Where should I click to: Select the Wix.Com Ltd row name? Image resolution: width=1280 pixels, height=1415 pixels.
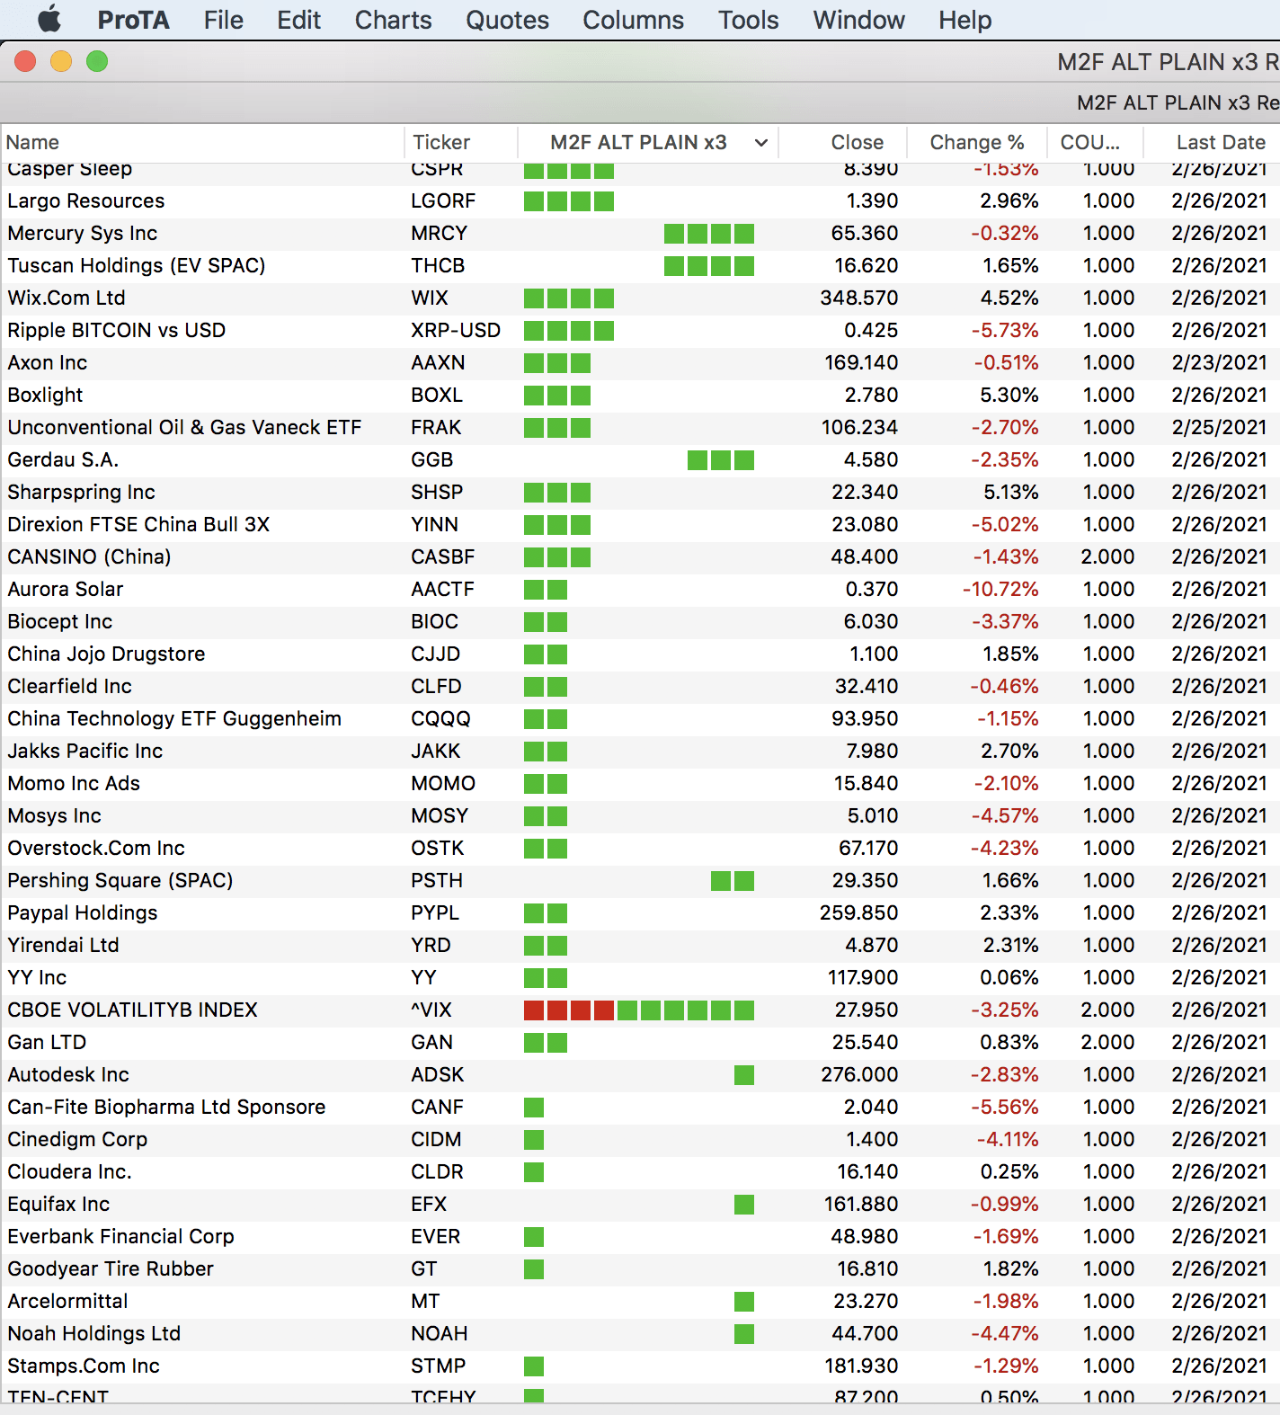point(67,298)
